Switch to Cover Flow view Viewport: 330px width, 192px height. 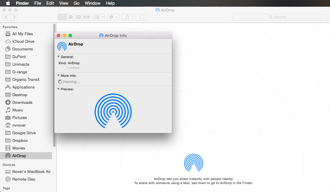click(x=87, y=17)
